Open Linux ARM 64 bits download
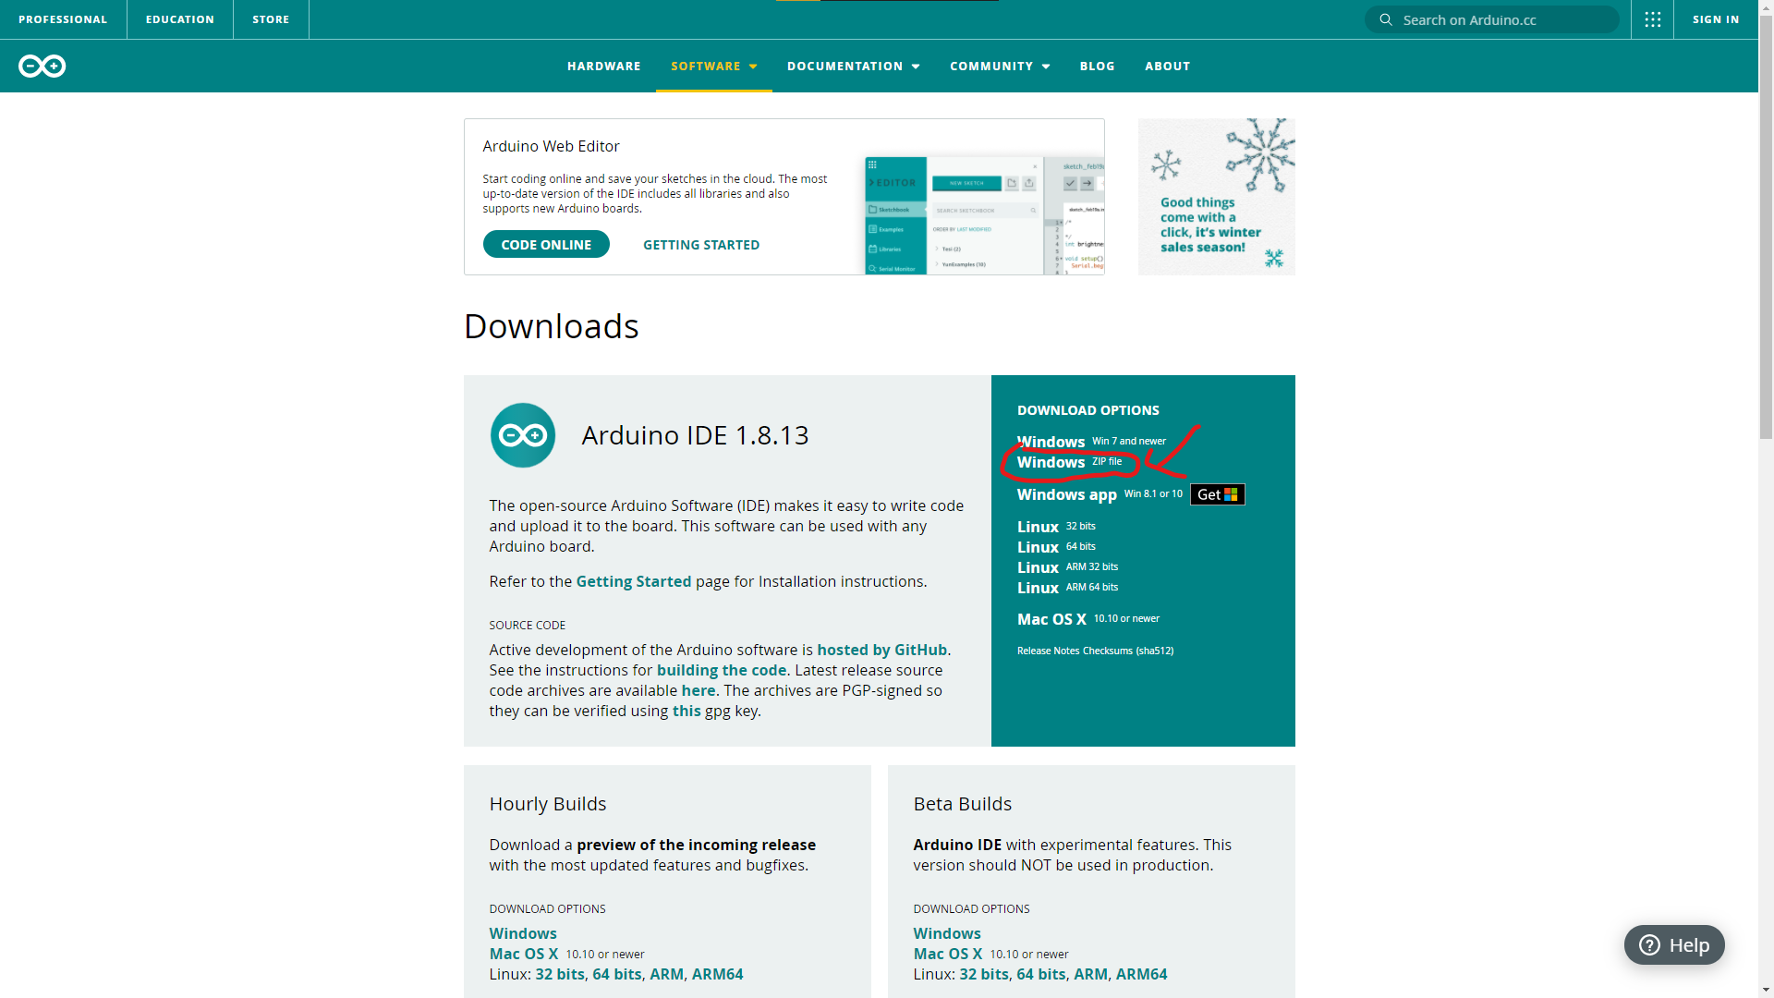This screenshot has height=998, width=1774. [1039, 588]
